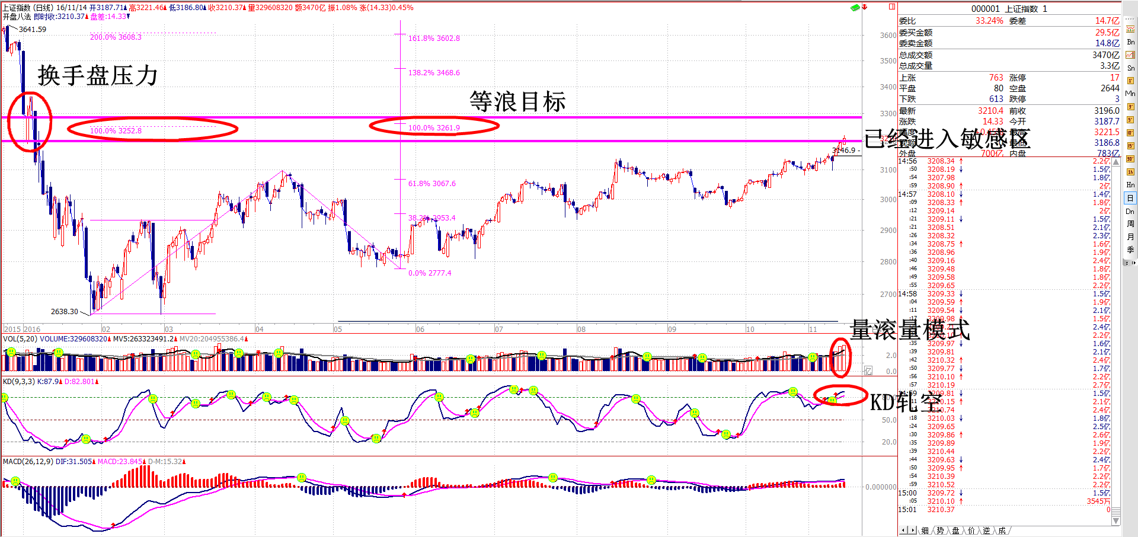The width and height of the screenshot is (1138, 537).
Task: Click the K:87.9 KD value
Action: point(49,382)
